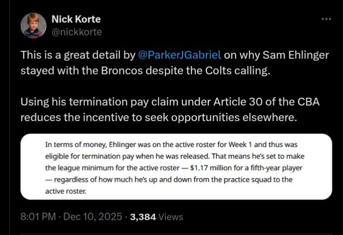
Task: Click the 3,384 view count number
Action: coord(142,217)
